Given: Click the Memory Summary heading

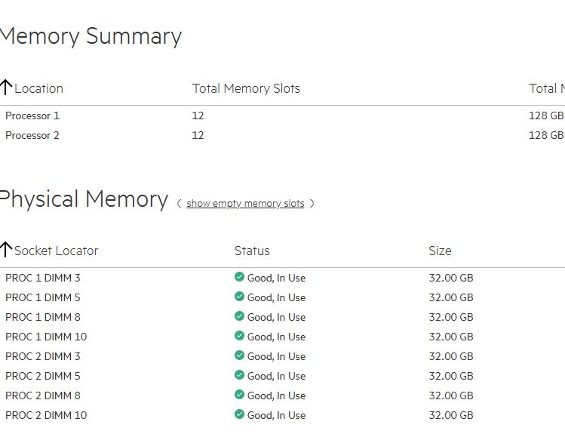Looking at the screenshot, I should click(x=91, y=36).
